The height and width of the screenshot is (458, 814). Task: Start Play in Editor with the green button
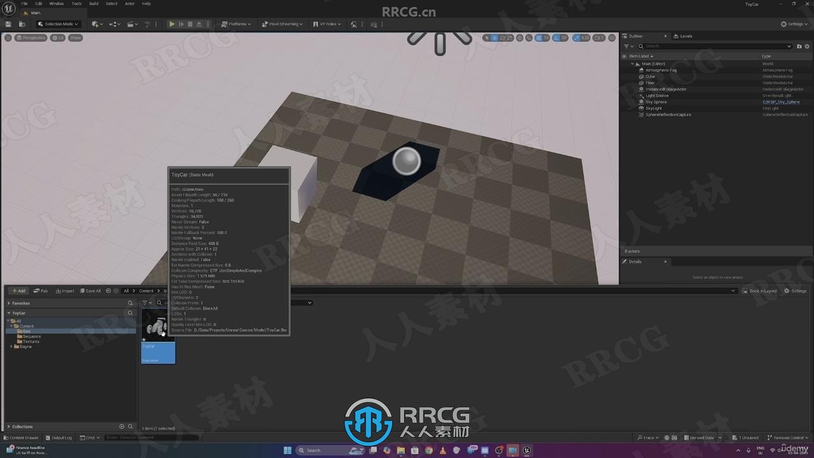172,24
